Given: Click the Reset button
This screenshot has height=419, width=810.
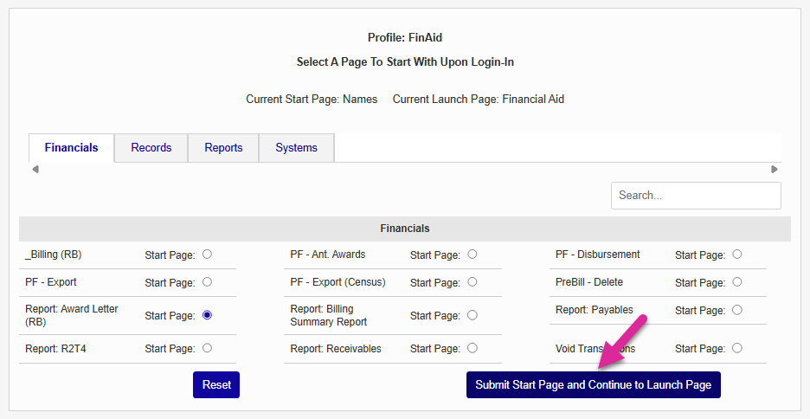Looking at the screenshot, I should click(216, 385).
